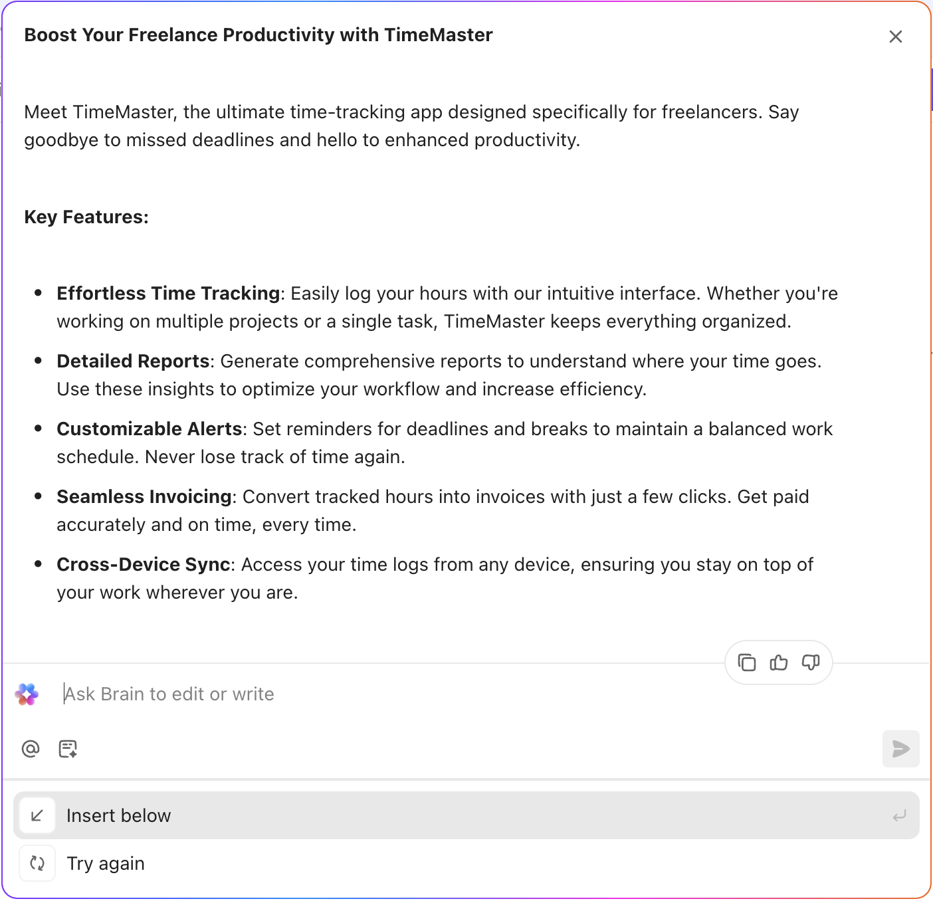Screen dimensions: 933x901
Task: Open the @ mention picker
Action: (30, 749)
